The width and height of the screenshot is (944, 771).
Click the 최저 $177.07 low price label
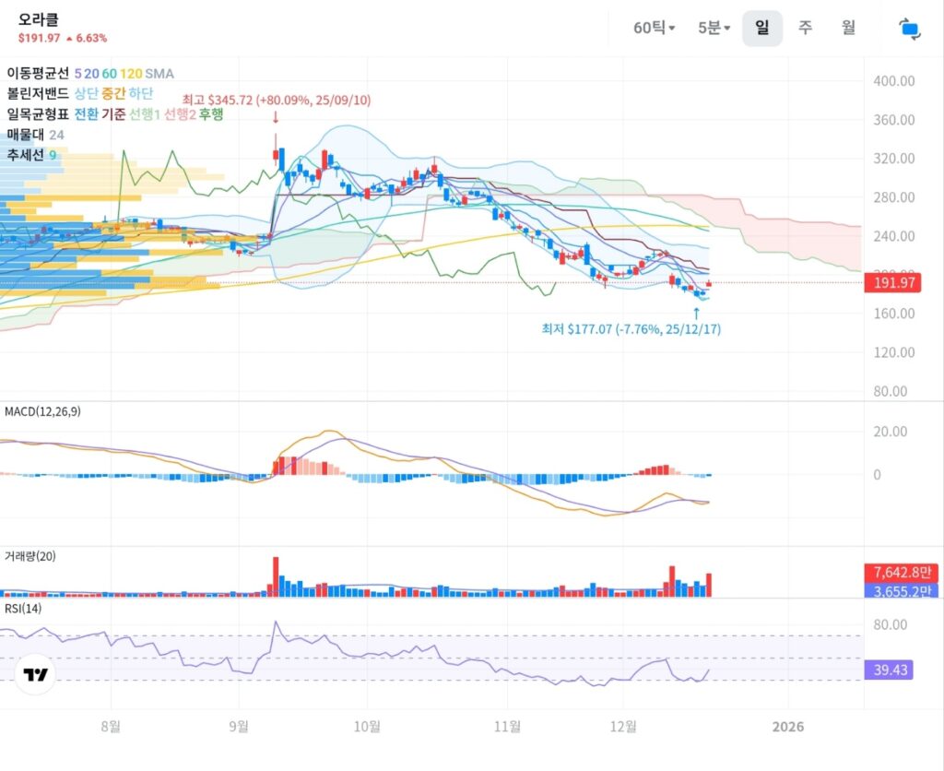click(x=631, y=329)
